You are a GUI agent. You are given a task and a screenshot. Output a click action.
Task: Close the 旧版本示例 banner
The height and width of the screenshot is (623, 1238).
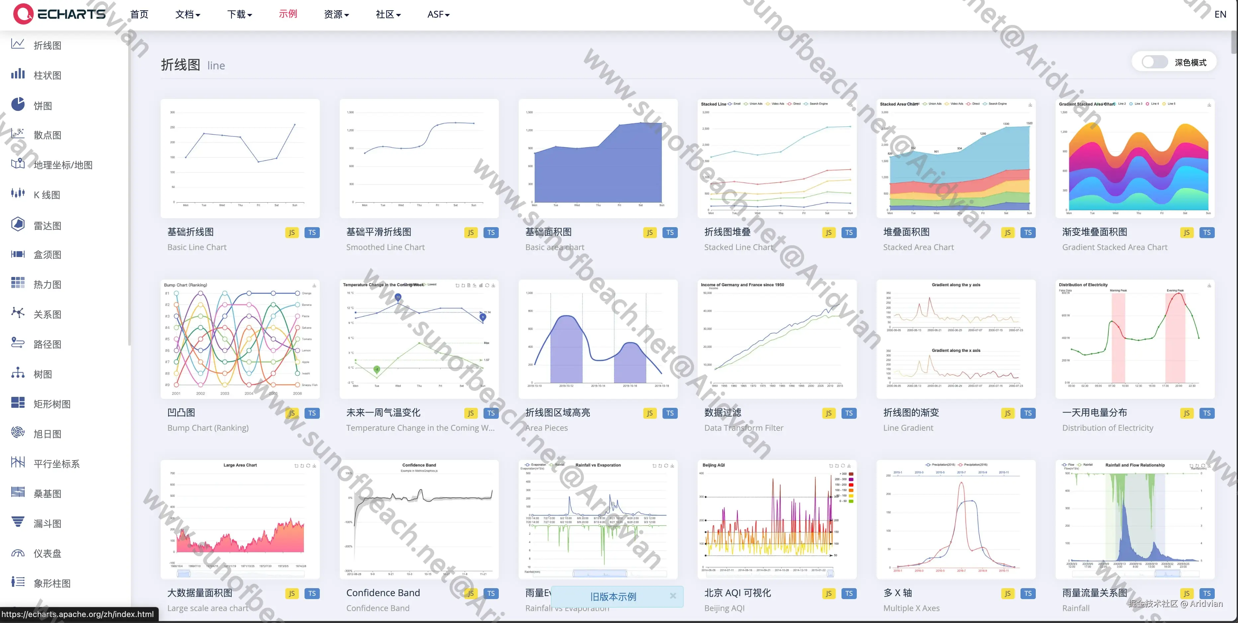pos(673,596)
